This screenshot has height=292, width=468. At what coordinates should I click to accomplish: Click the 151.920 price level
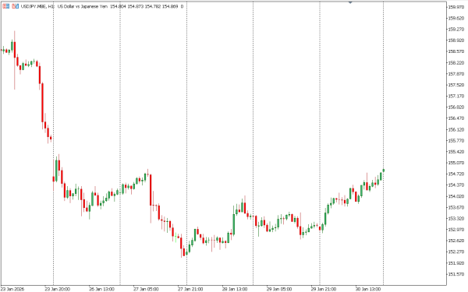pyautogui.click(x=456, y=263)
